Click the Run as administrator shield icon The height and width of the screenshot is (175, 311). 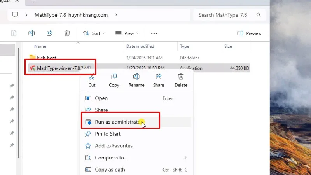(88, 122)
